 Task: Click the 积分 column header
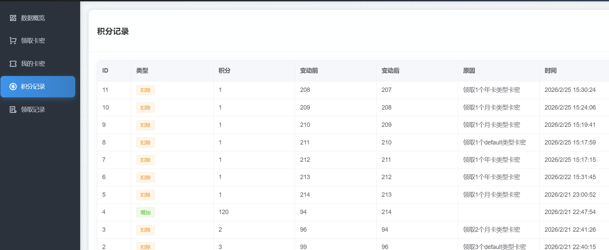click(224, 71)
